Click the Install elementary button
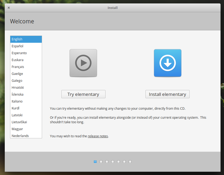 click(x=167, y=94)
